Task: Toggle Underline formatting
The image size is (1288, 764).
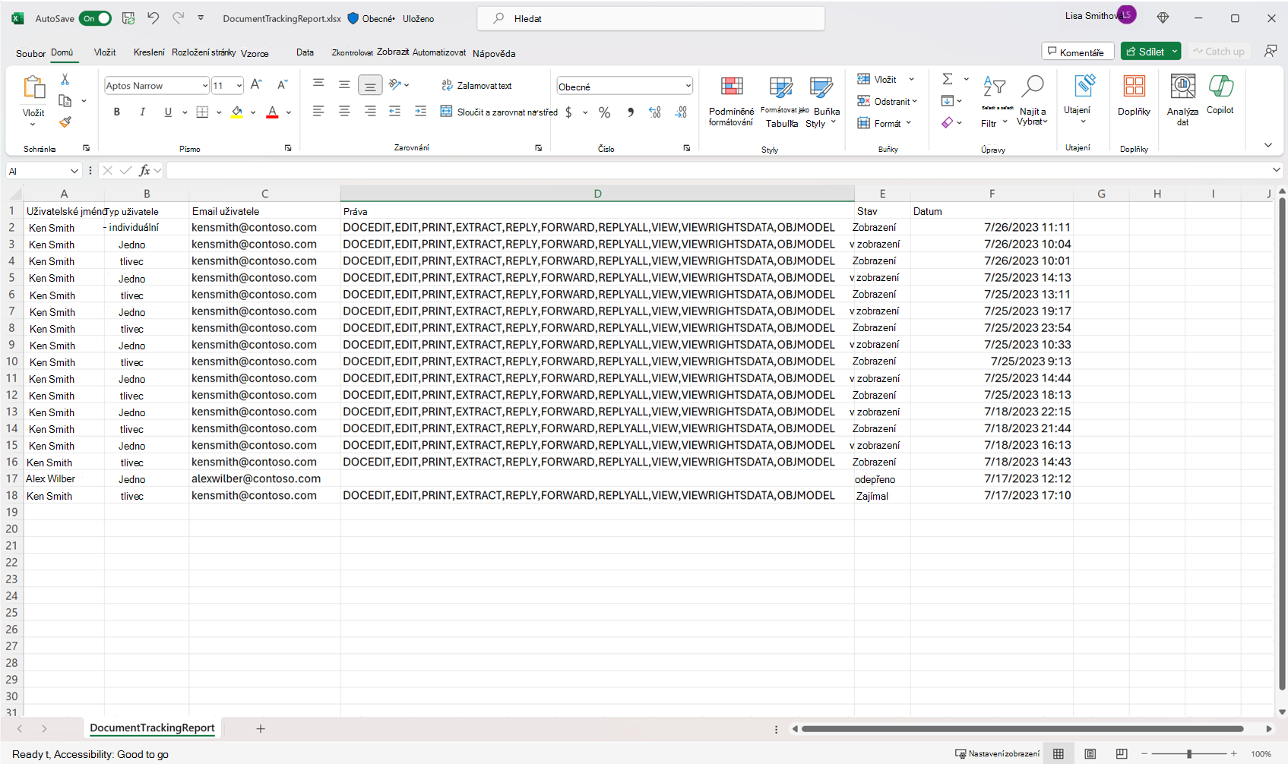Action: pos(168,112)
